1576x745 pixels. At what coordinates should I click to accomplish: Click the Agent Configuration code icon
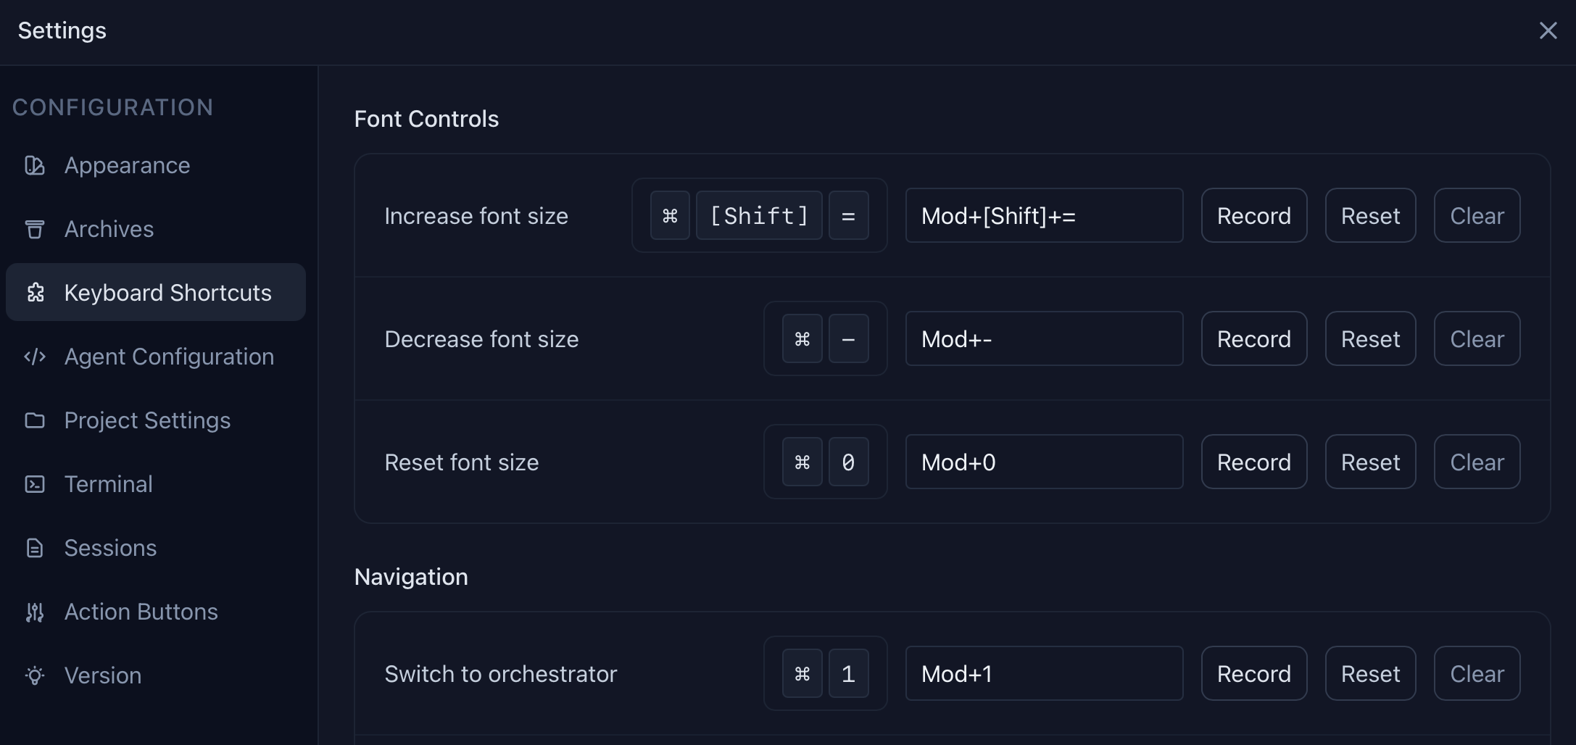pyautogui.click(x=34, y=357)
